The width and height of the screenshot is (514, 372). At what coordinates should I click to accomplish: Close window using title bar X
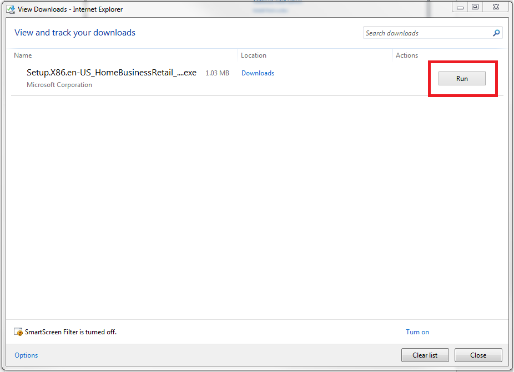tap(496, 7)
